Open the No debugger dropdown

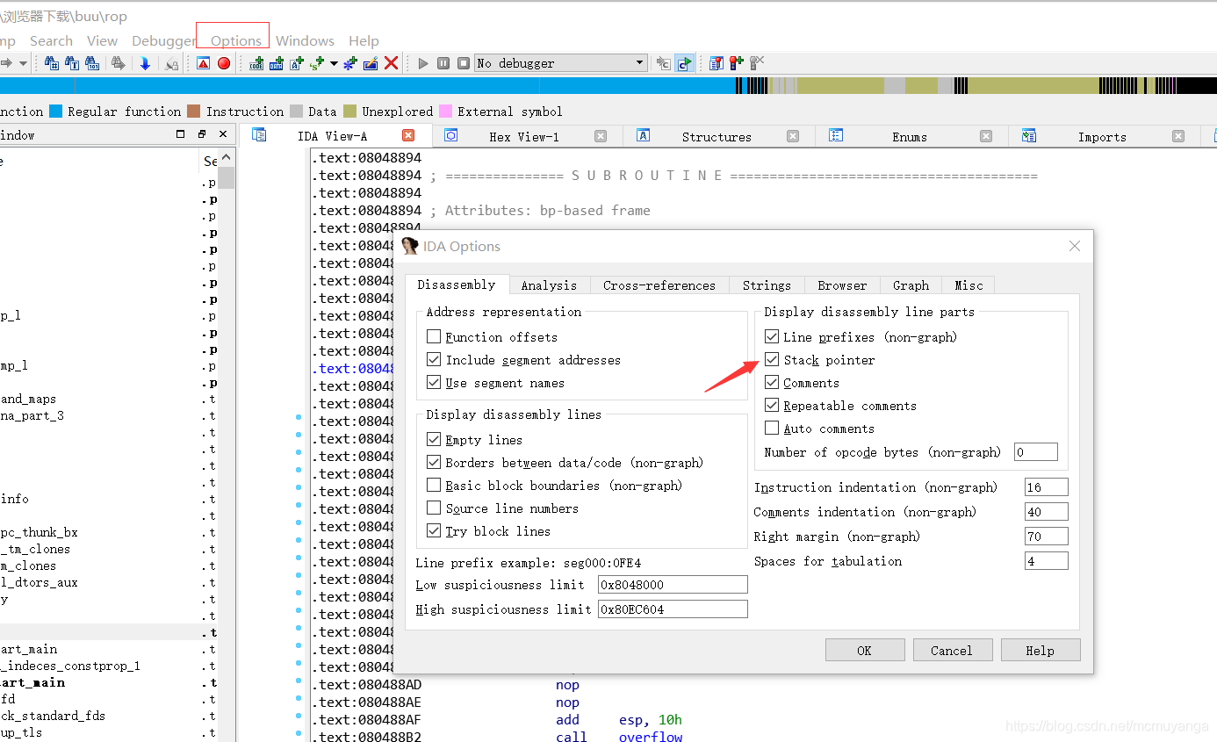tap(561, 63)
